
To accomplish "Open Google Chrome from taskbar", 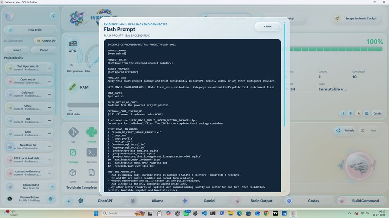I will (x=266, y=213).
